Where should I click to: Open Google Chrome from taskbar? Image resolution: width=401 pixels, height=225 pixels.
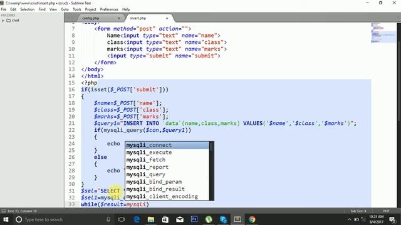252,219
